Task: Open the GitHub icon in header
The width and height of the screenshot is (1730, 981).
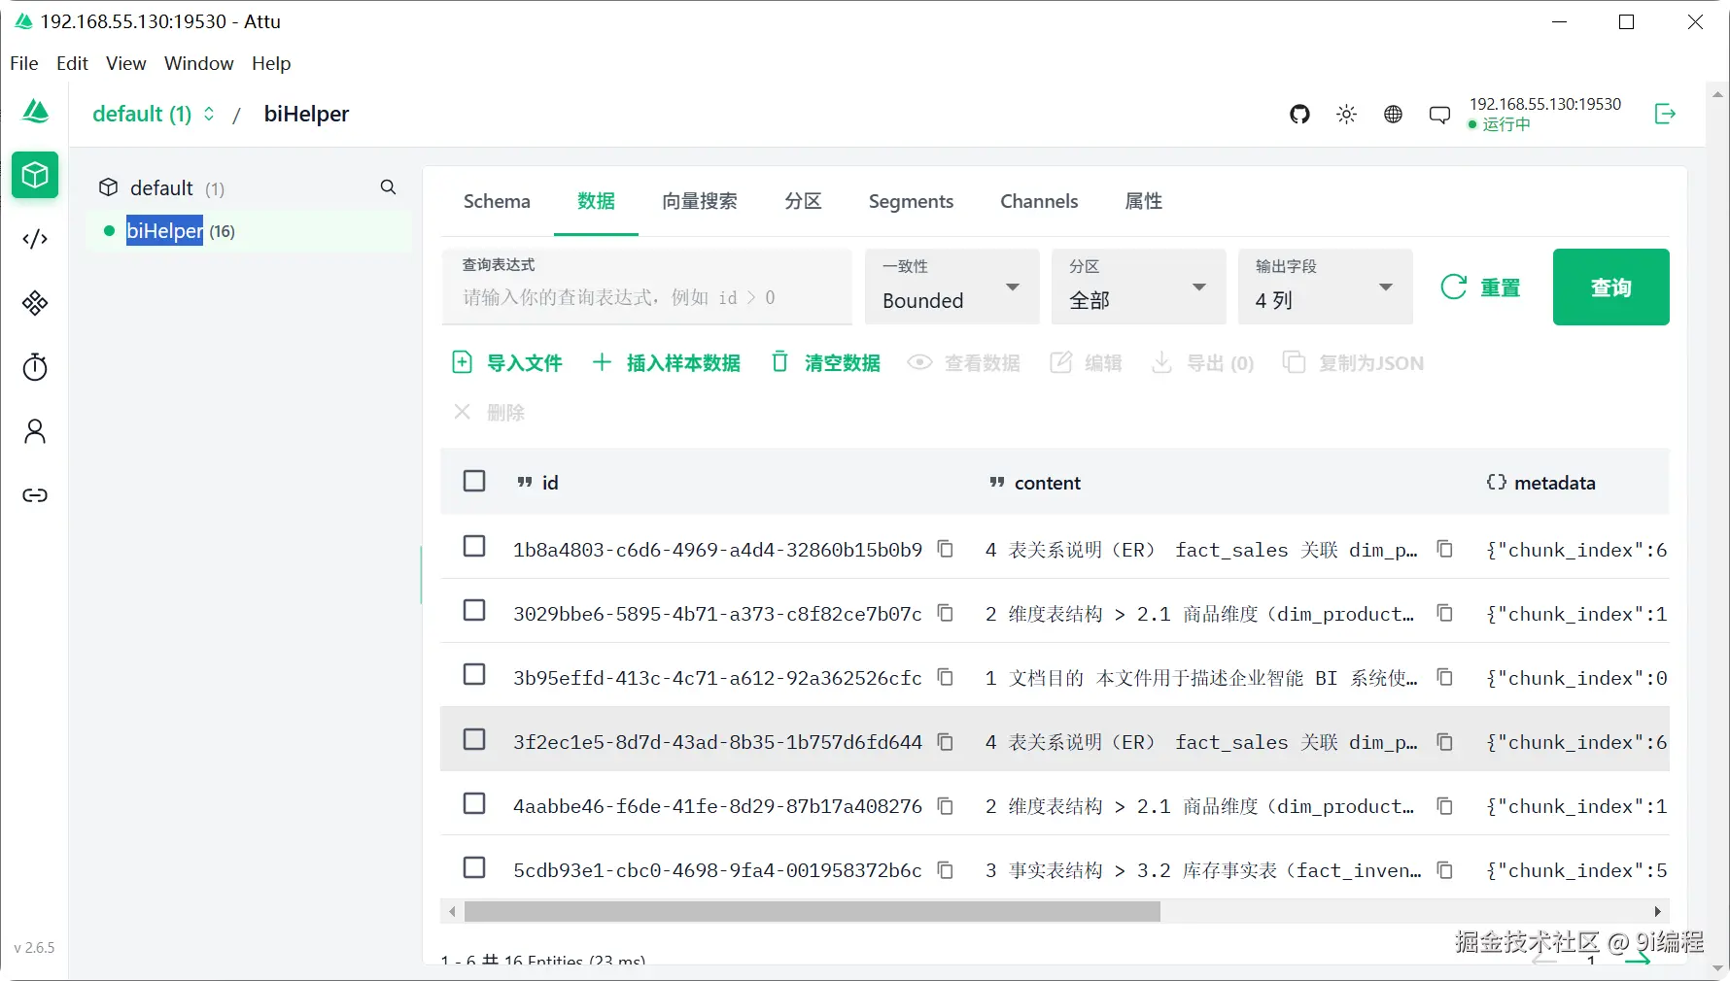Action: [x=1299, y=115]
